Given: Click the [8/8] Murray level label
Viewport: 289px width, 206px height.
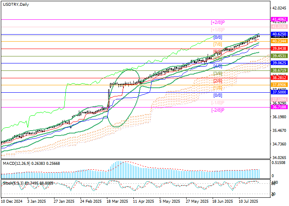Looking at the screenshot, I should [x=218, y=37].
